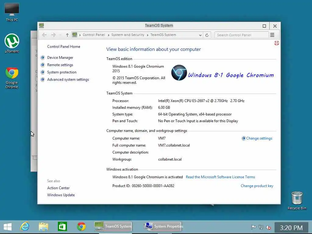This screenshot has height=234, width=312.
Task: Open Internet Explorer from the taskbar
Action: click(x=25, y=227)
